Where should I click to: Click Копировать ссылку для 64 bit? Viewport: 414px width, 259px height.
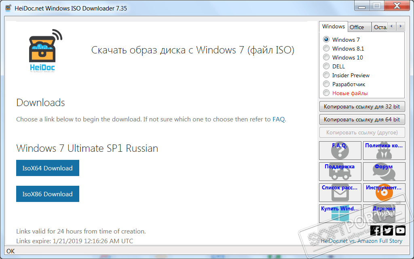pos(362,119)
